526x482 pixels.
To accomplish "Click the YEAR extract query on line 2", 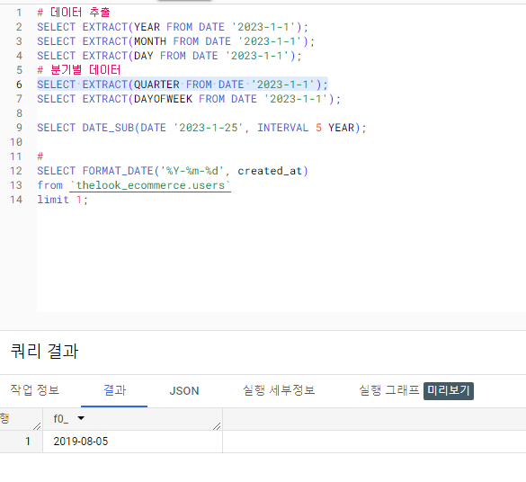I will 173,27.
